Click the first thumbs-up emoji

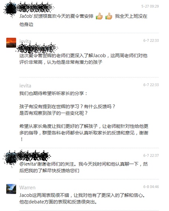click(x=99, y=16)
